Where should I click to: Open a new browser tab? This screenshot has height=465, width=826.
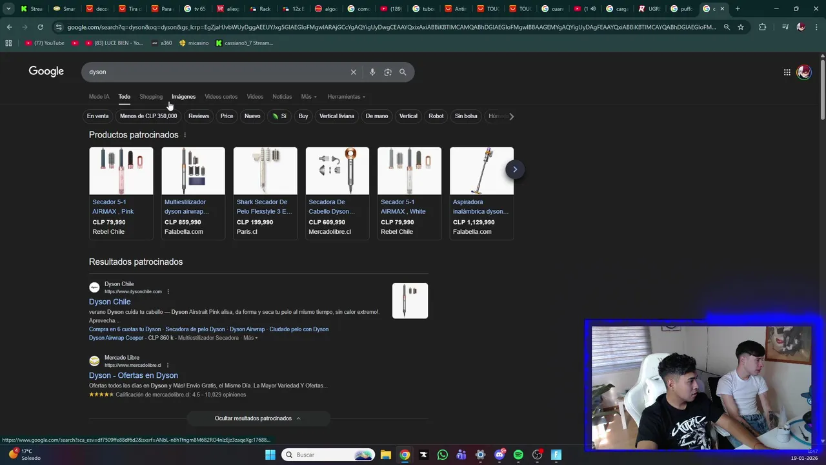point(738,9)
